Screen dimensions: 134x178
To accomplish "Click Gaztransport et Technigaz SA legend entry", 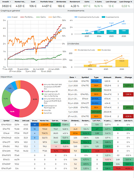I will (x=49, y=106).
